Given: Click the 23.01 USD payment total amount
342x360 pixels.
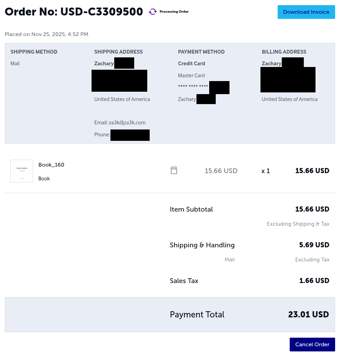Looking at the screenshot, I should [308, 314].
